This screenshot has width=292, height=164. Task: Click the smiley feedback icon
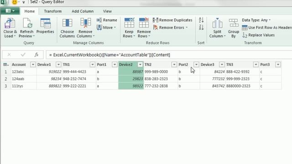point(15,2)
